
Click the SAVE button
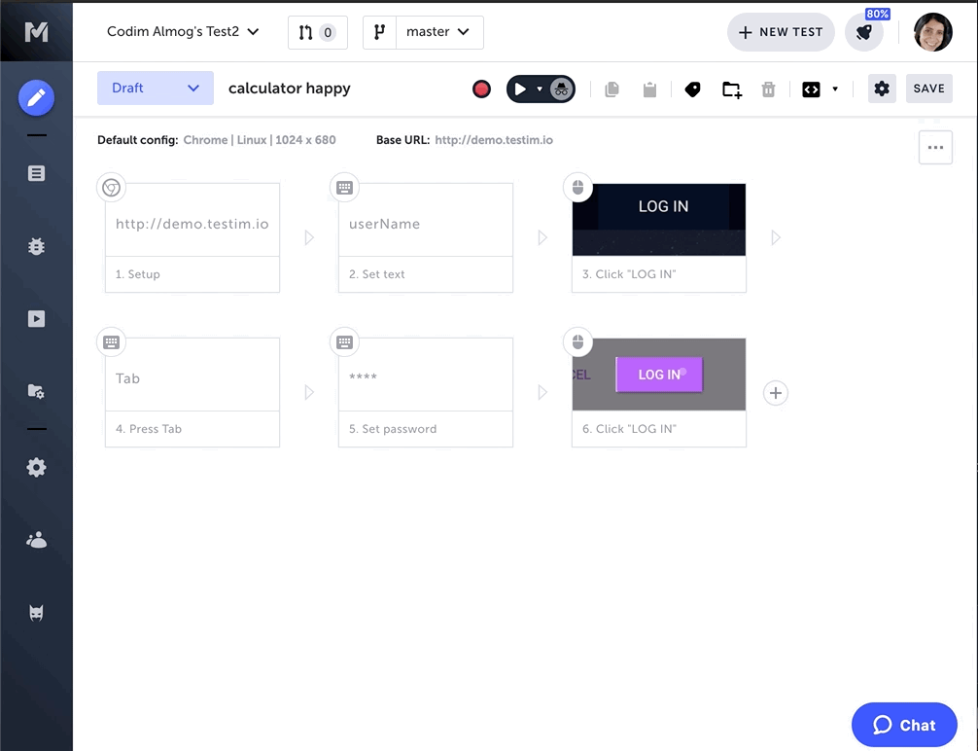(x=928, y=89)
